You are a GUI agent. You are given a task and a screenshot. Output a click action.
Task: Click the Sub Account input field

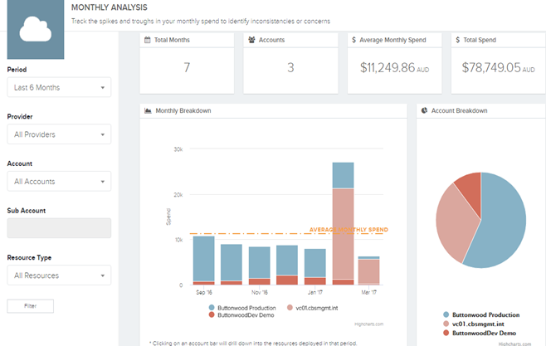point(59,228)
